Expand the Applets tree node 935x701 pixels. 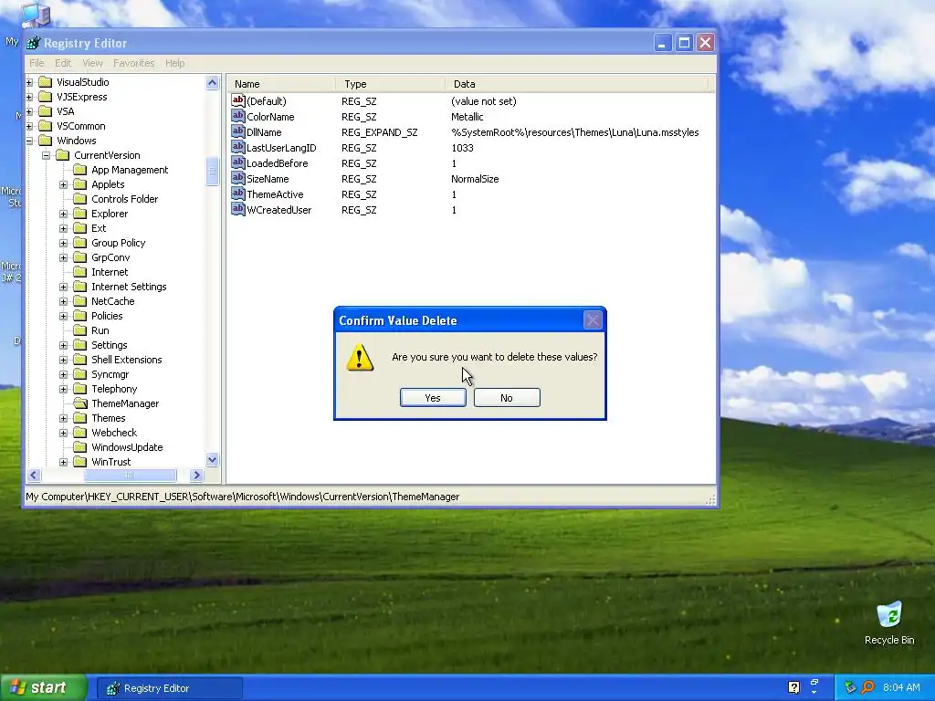tap(63, 184)
